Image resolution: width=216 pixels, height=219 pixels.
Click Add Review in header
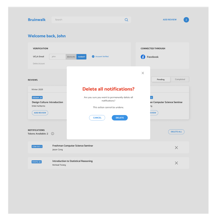click(170, 20)
